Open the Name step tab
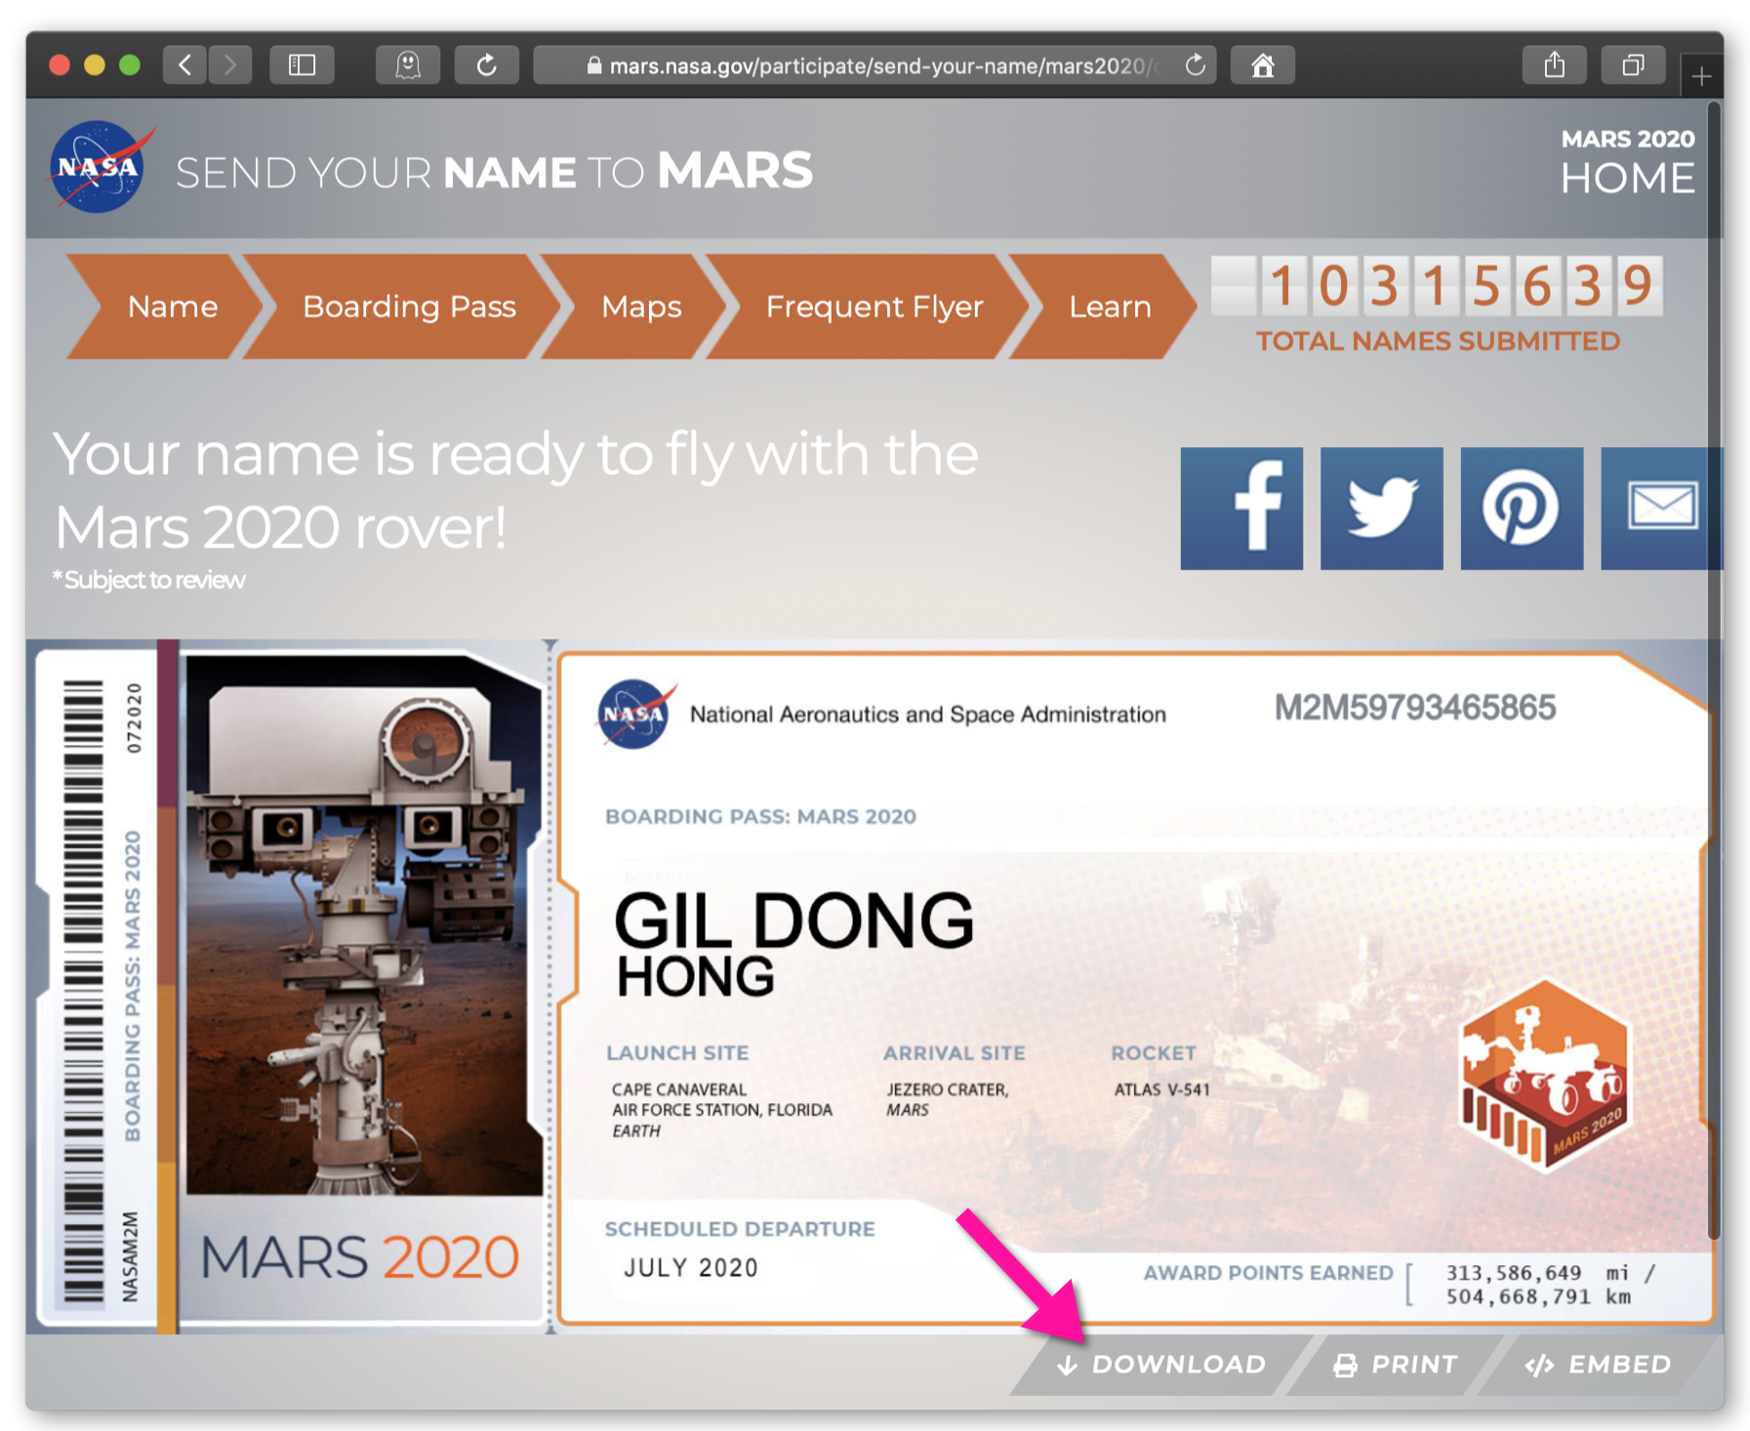1750x1431 pixels. [165, 307]
